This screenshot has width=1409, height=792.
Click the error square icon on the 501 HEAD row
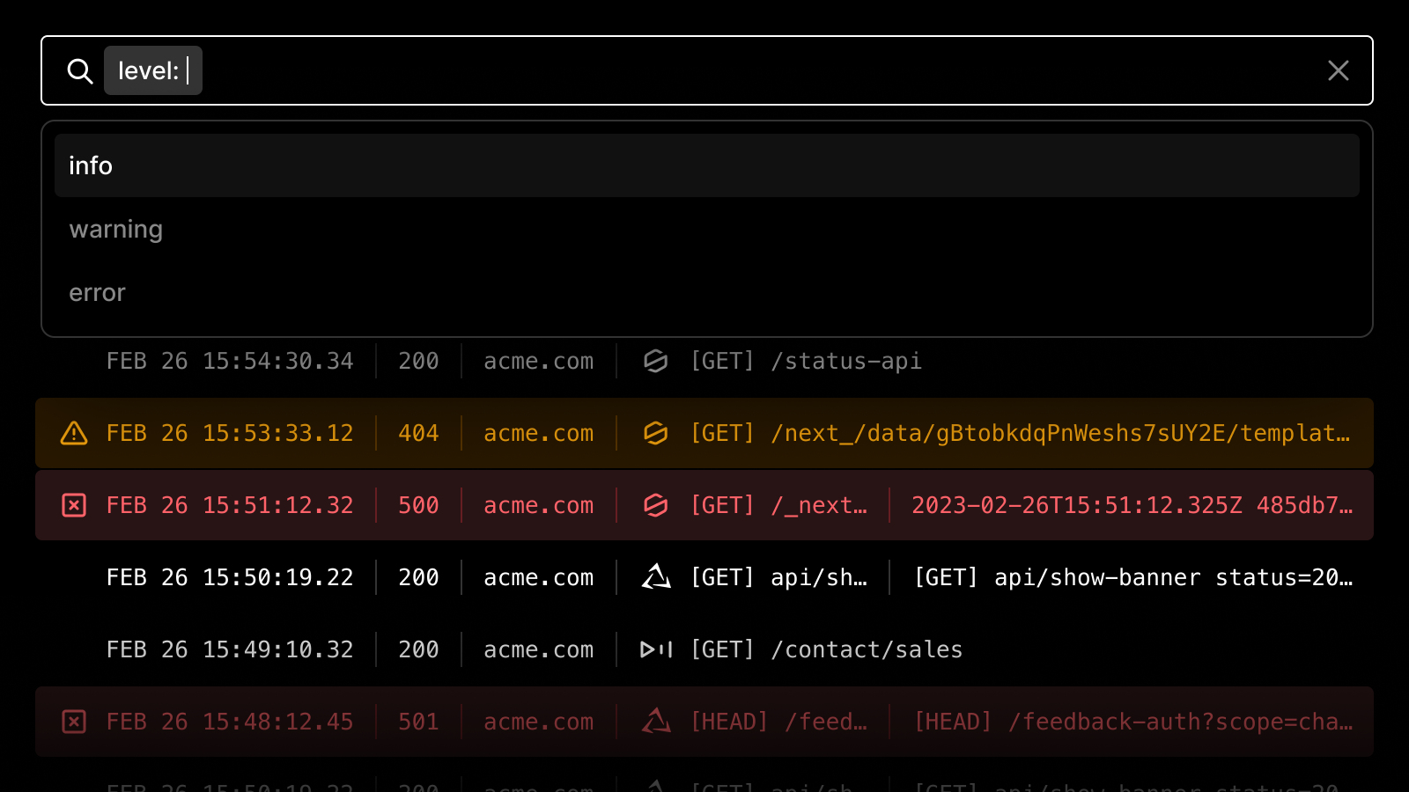pos(74,722)
